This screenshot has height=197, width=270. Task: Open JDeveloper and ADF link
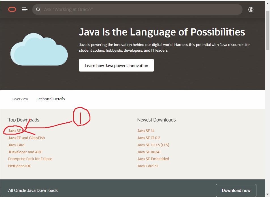(x=25, y=152)
